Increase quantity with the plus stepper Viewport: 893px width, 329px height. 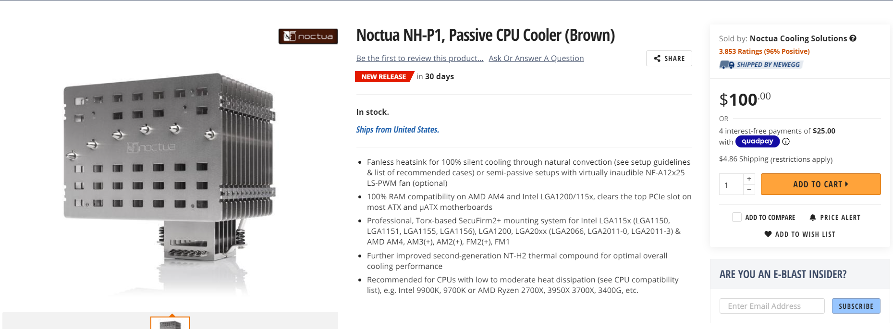click(749, 179)
